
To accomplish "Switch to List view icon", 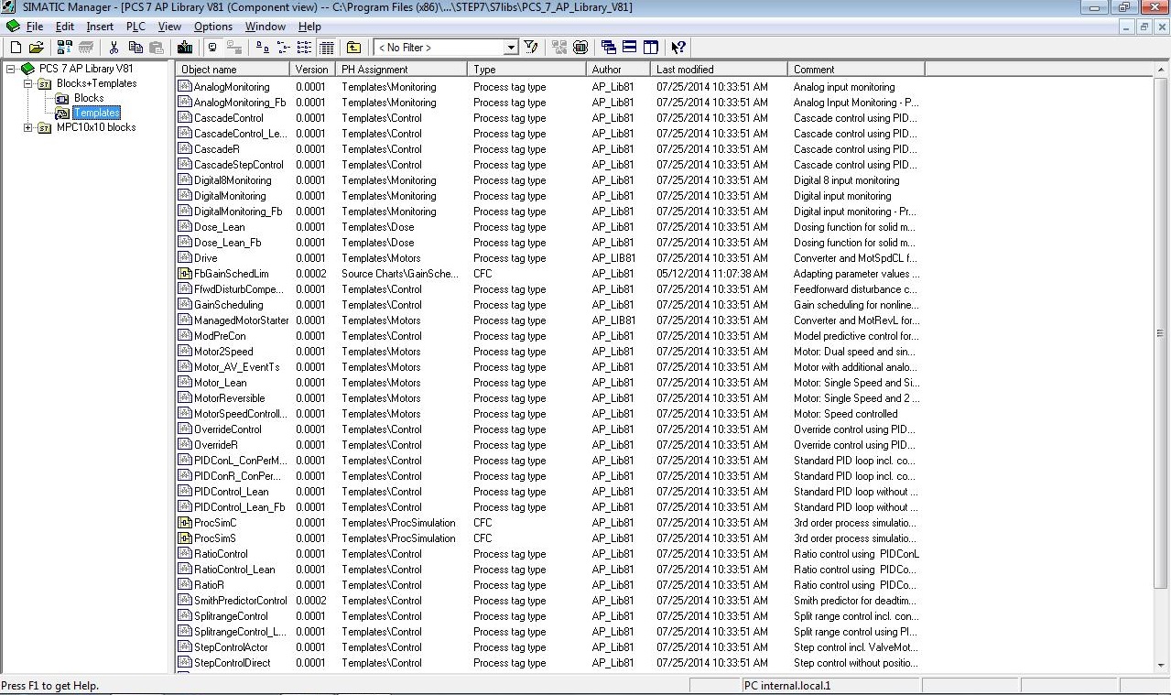I will tap(304, 48).
